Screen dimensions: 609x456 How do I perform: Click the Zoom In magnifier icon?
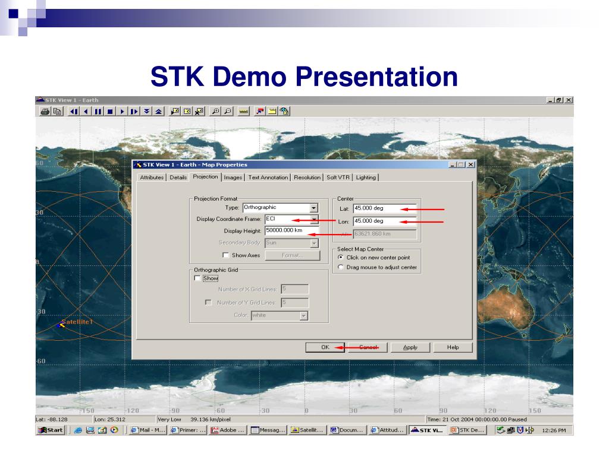coord(215,112)
